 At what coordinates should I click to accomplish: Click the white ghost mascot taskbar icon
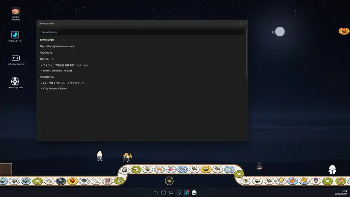point(194,193)
